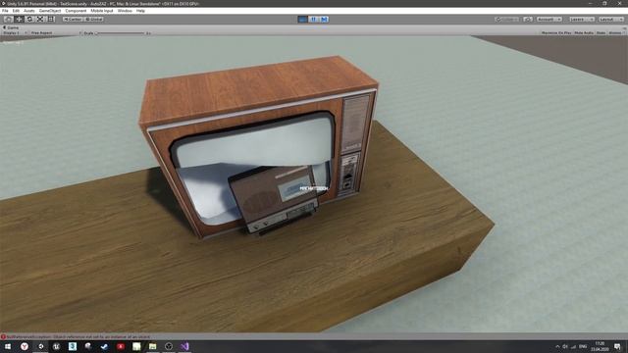Image resolution: width=628 pixels, height=353 pixels.
Task: Open the GameObject menu
Action: pos(50,11)
